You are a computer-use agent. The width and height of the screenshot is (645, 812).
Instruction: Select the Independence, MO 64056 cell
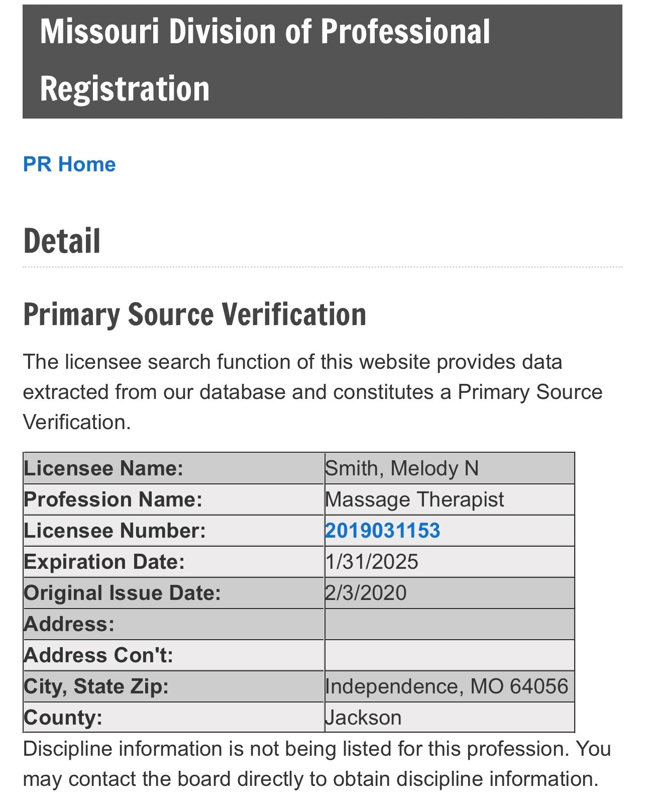tap(447, 686)
